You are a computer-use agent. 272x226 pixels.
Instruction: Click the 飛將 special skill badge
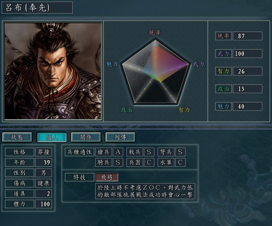tap(107, 177)
